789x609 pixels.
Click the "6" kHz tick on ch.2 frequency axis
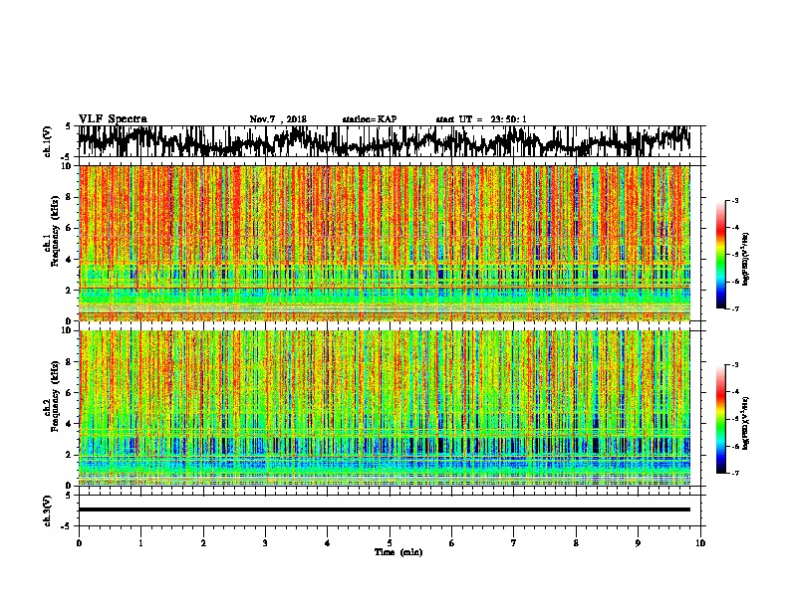point(69,393)
